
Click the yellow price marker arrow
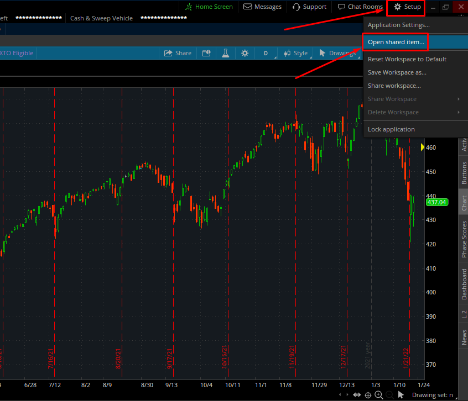coord(423,147)
